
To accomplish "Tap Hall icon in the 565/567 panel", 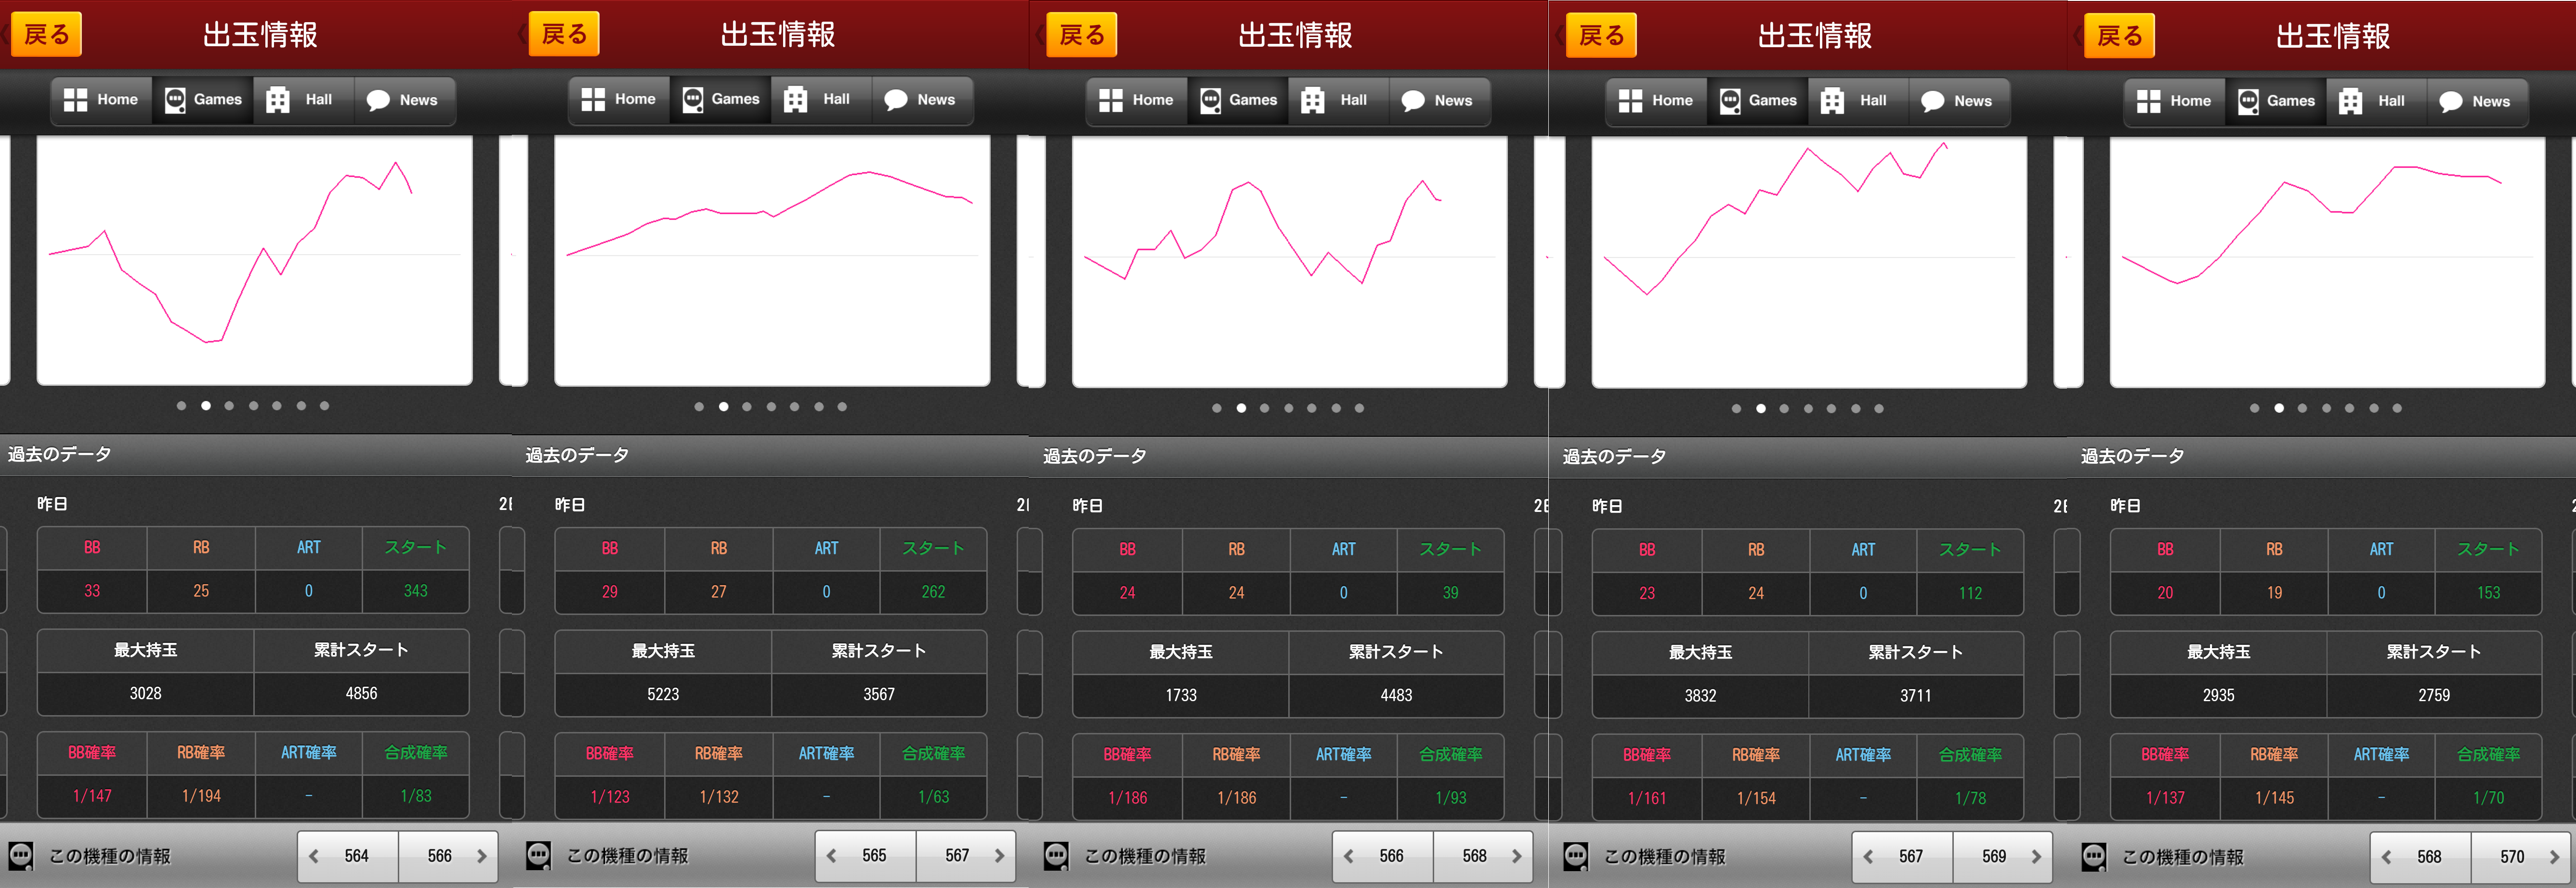I will (x=795, y=100).
